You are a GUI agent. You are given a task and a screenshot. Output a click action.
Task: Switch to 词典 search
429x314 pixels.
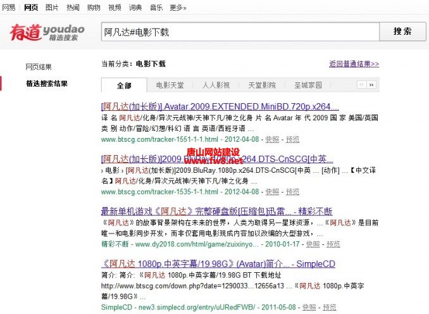coord(135,8)
